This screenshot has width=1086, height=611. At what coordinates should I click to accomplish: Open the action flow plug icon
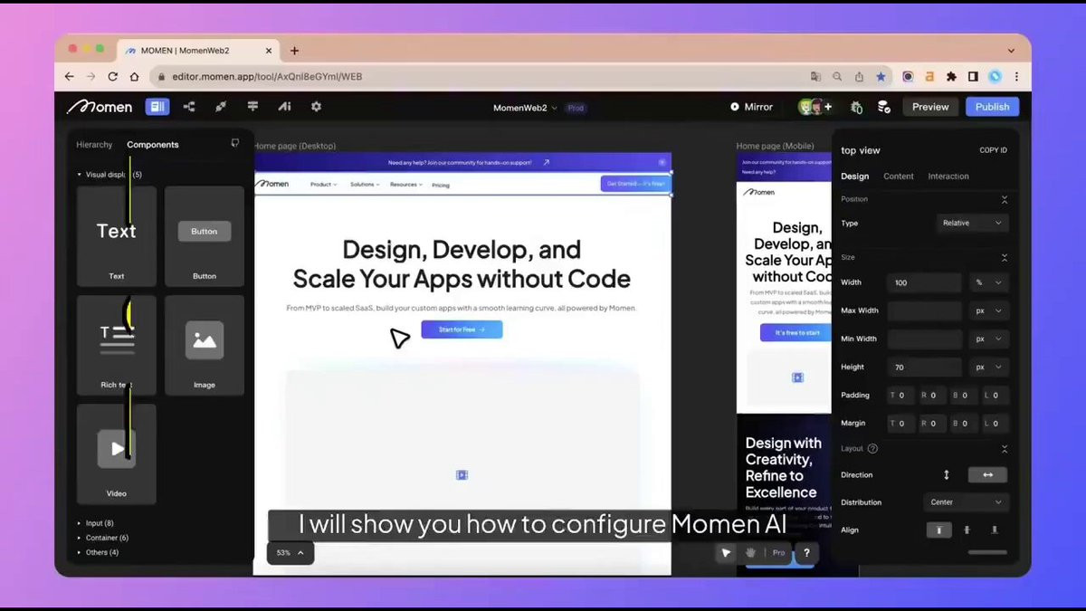(221, 107)
